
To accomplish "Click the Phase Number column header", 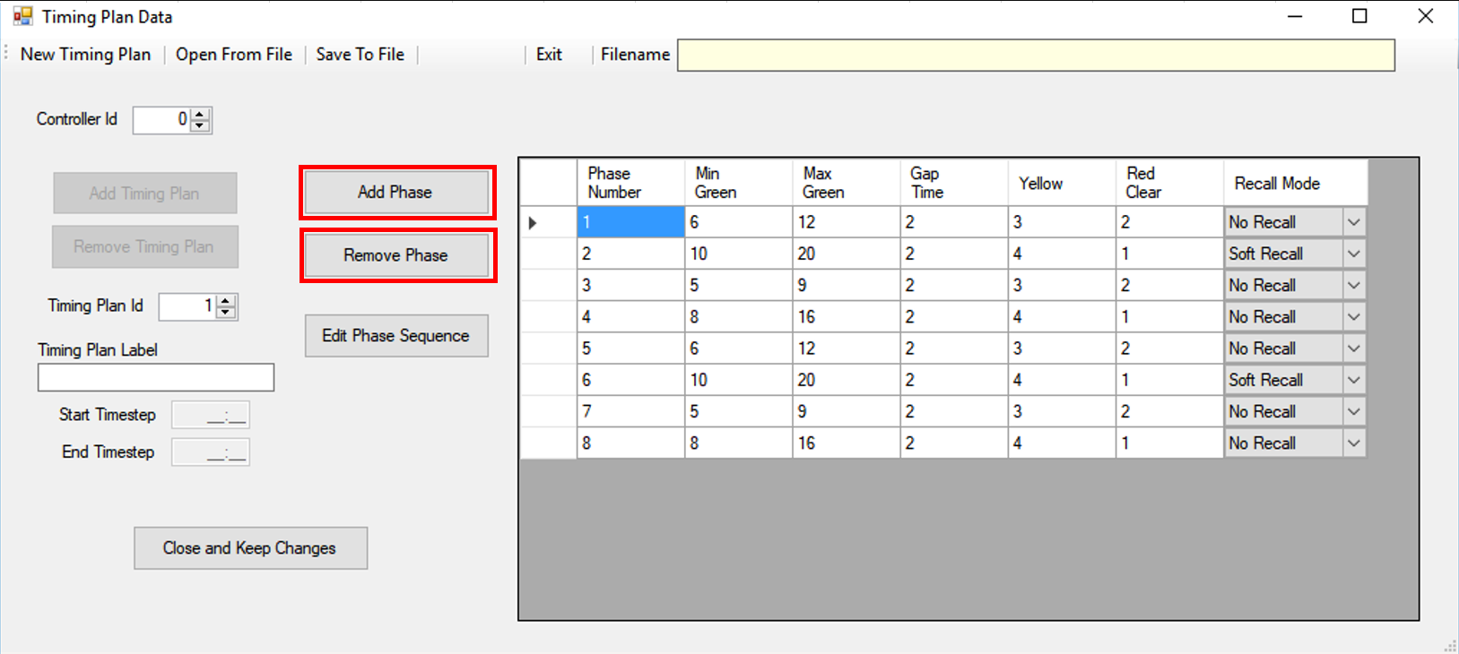I will pos(630,183).
